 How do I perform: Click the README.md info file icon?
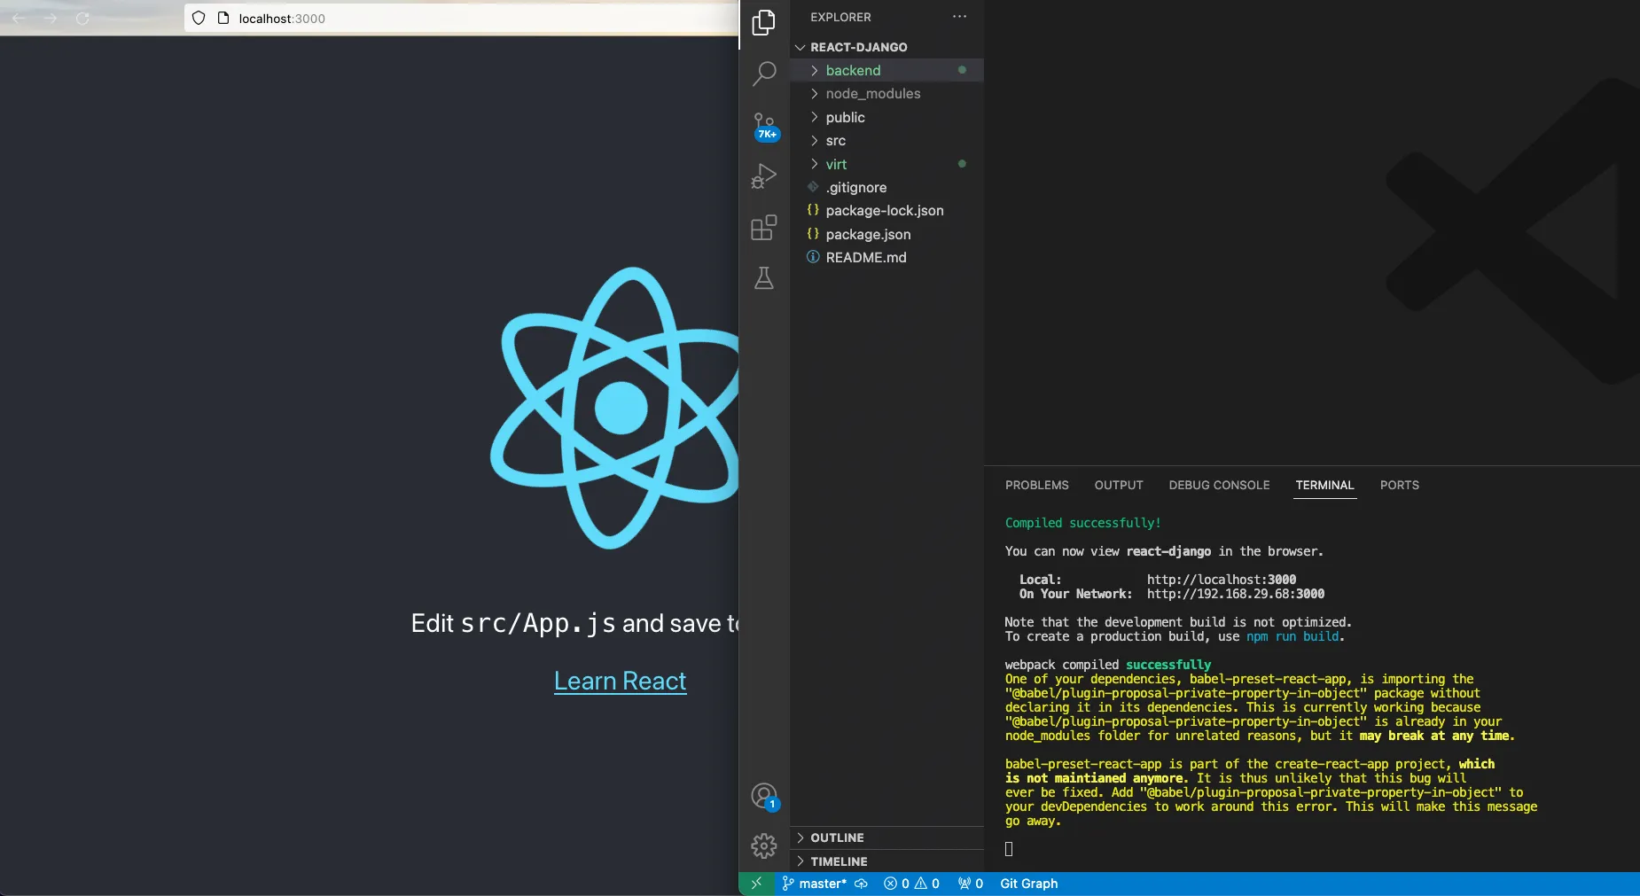tap(813, 257)
